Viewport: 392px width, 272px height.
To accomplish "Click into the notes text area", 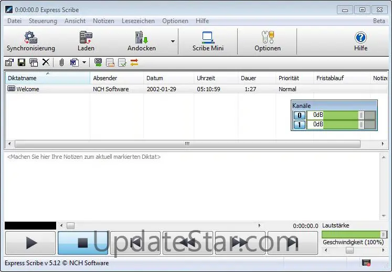I will point(192,186).
